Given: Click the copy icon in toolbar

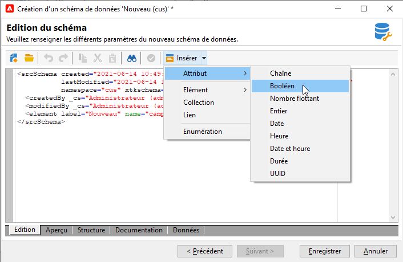Looking at the screenshot, I should (x=83, y=58).
